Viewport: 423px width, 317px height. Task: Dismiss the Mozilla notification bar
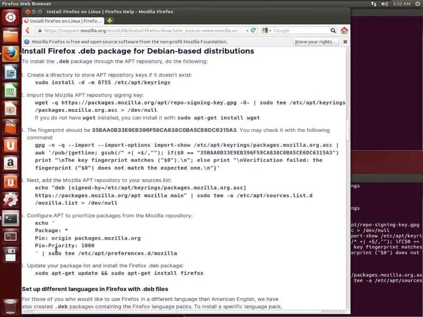point(345,42)
